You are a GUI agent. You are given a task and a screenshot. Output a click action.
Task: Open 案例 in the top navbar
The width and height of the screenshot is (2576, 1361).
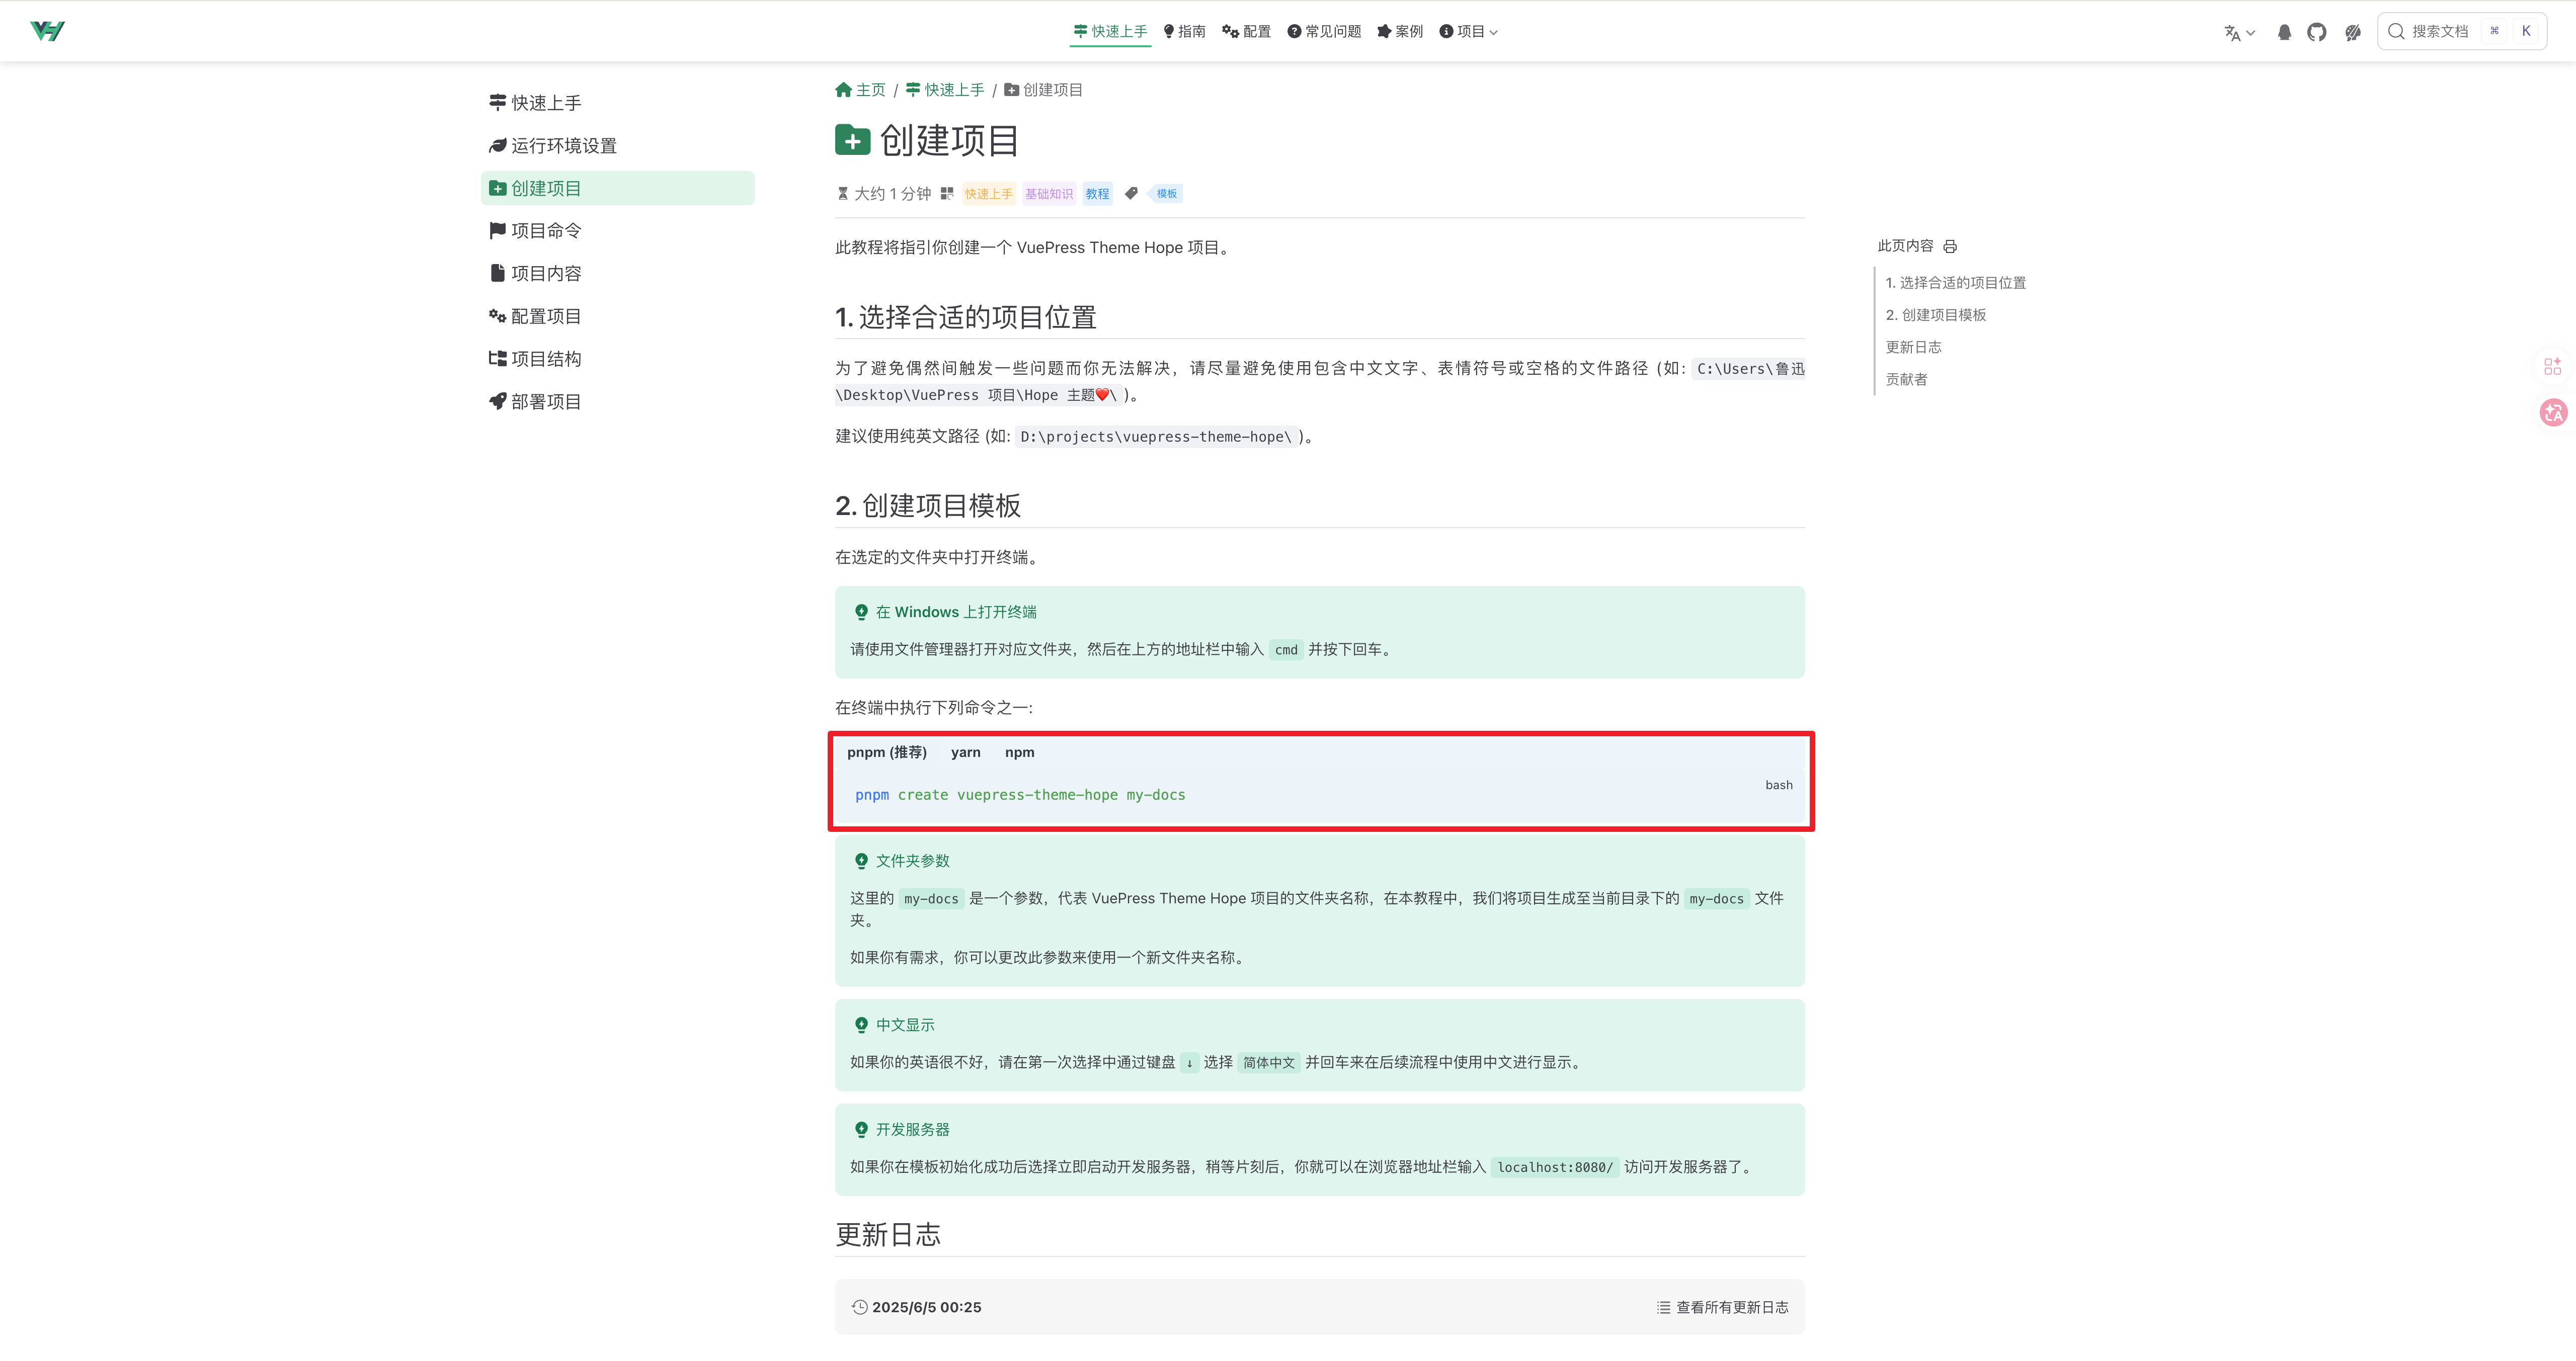click(x=1400, y=32)
